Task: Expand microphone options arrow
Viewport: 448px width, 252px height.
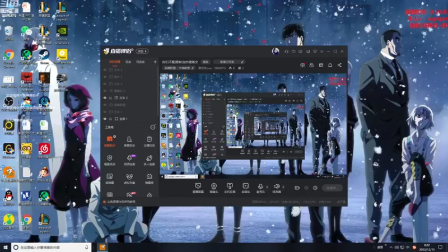Action: pos(267,187)
